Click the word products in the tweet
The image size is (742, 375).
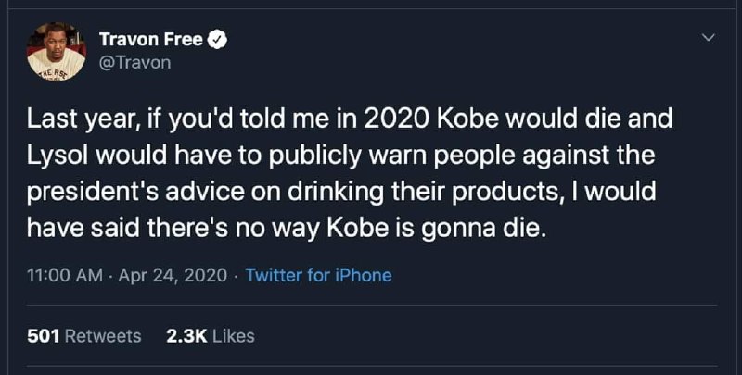click(502, 194)
